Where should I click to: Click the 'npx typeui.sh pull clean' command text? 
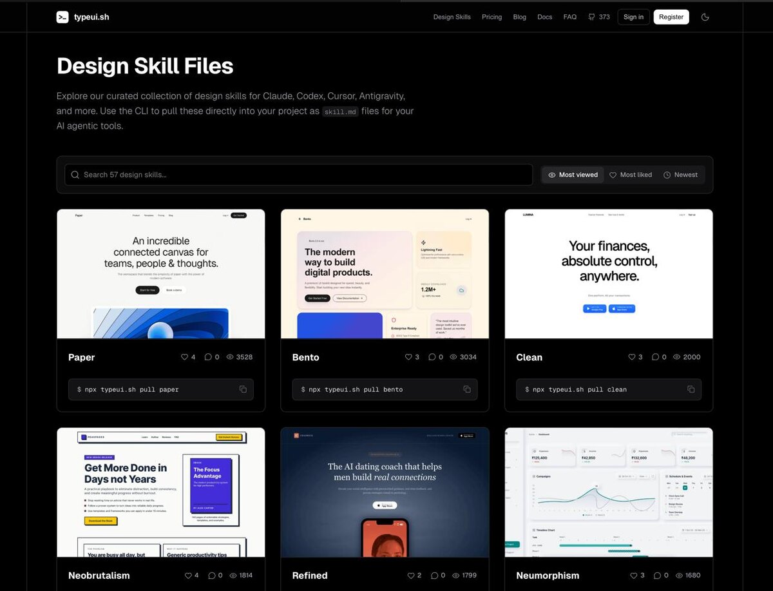pyautogui.click(x=580, y=389)
